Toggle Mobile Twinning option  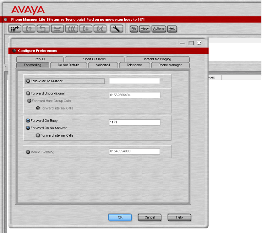[28, 152]
